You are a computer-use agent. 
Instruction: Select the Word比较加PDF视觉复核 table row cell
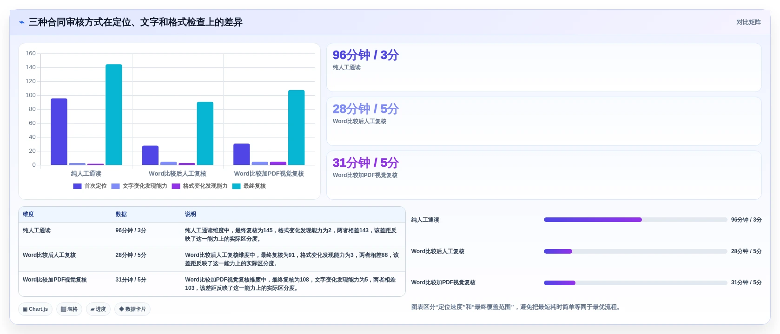click(x=65, y=284)
